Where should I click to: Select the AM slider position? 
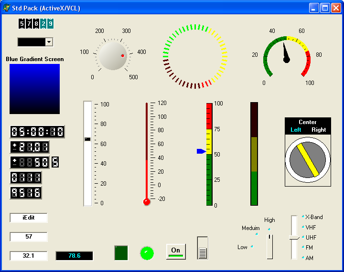click(303, 258)
